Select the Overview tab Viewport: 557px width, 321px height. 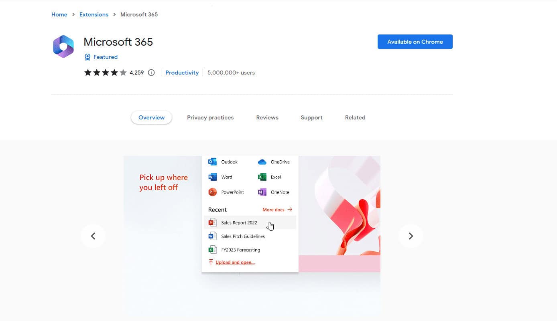pos(151,117)
